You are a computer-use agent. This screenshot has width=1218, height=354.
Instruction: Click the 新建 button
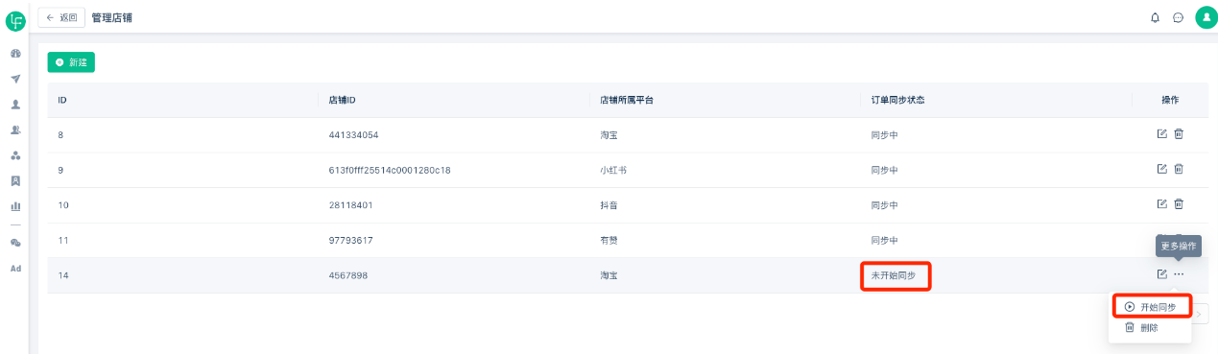(71, 62)
